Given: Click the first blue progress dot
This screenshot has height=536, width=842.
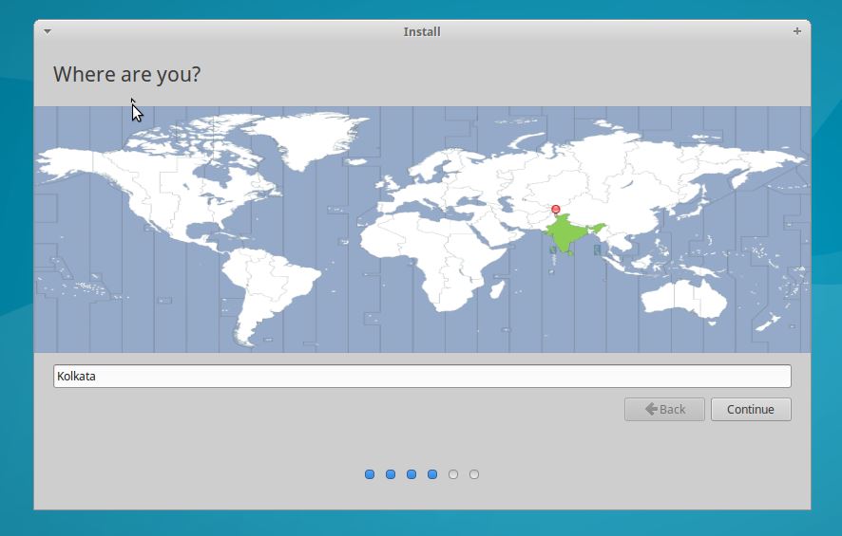Looking at the screenshot, I should click(370, 474).
